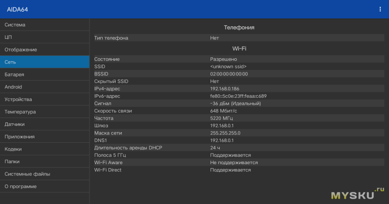Open Системные файлы section

tap(45, 174)
